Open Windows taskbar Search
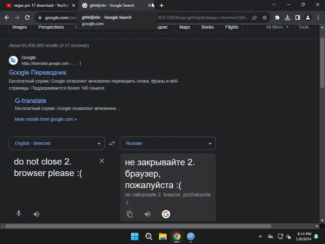 pyautogui.click(x=149, y=236)
